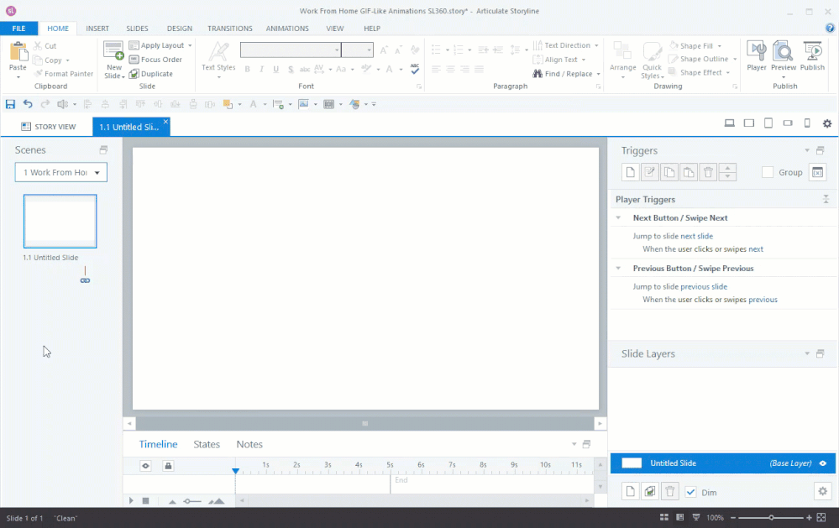Switch to mobile phone portrait preview icon
Image resolution: width=839 pixels, height=528 pixels.
(x=807, y=123)
